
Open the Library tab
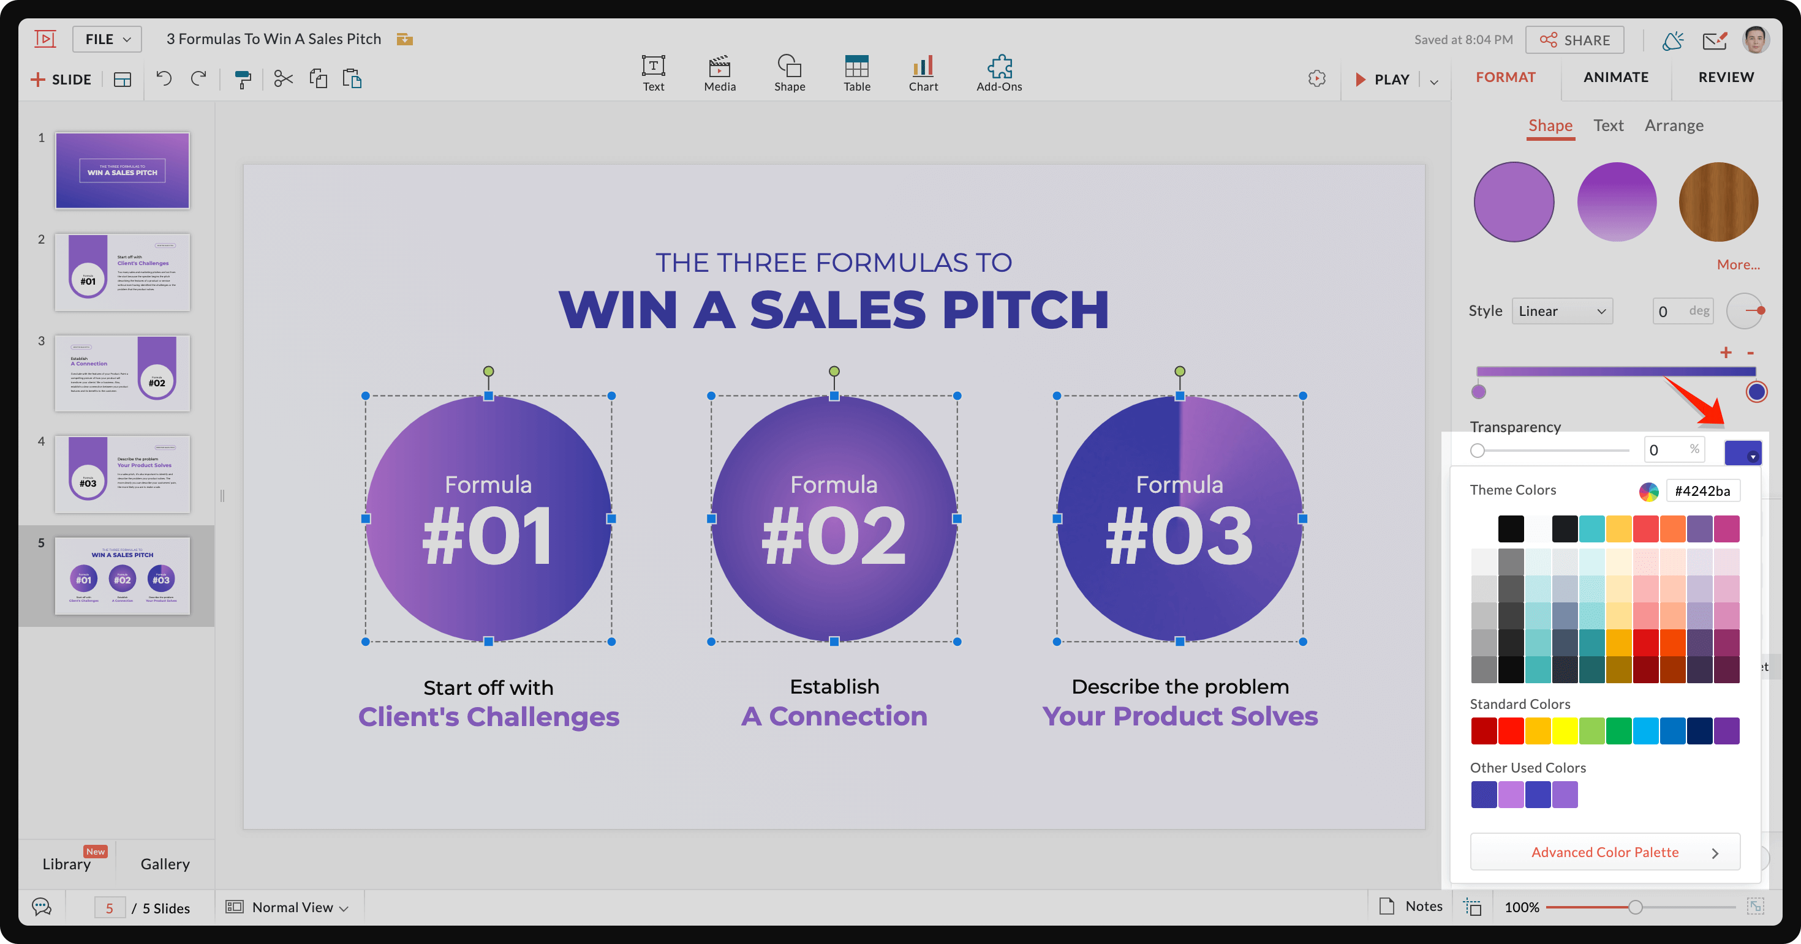(66, 864)
